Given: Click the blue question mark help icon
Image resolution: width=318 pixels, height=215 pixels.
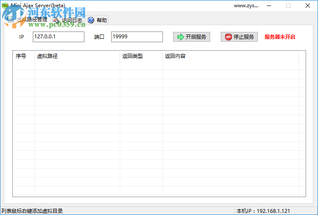Looking at the screenshot, I should 91,20.
